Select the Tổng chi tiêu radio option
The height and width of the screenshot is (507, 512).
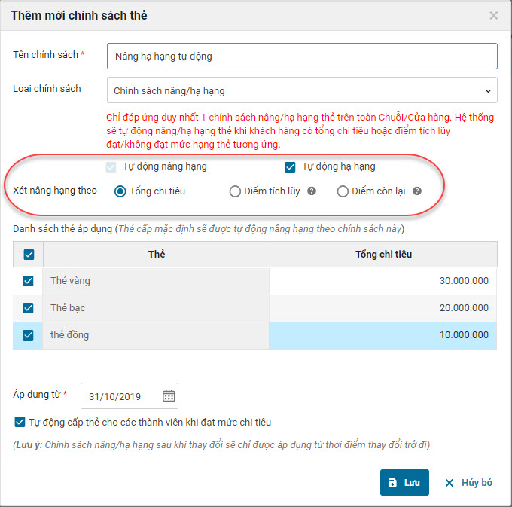click(120, 191)
